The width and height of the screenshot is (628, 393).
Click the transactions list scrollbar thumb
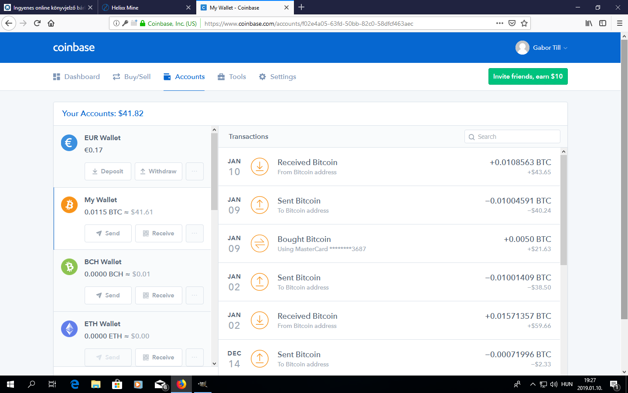(563, 210)
